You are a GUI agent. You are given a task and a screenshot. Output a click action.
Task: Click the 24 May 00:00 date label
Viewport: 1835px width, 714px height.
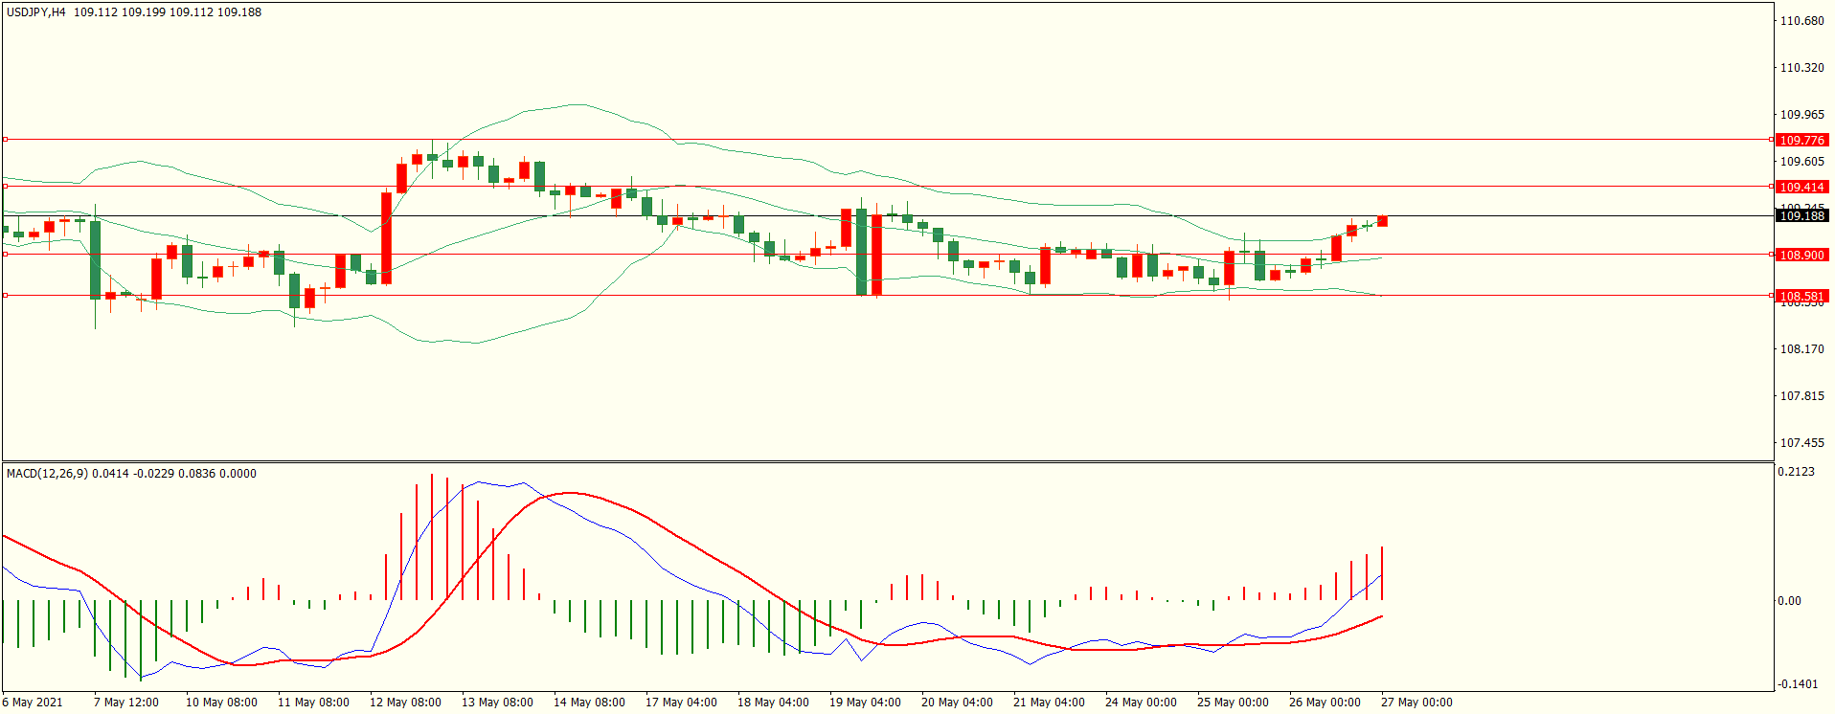1141,703
